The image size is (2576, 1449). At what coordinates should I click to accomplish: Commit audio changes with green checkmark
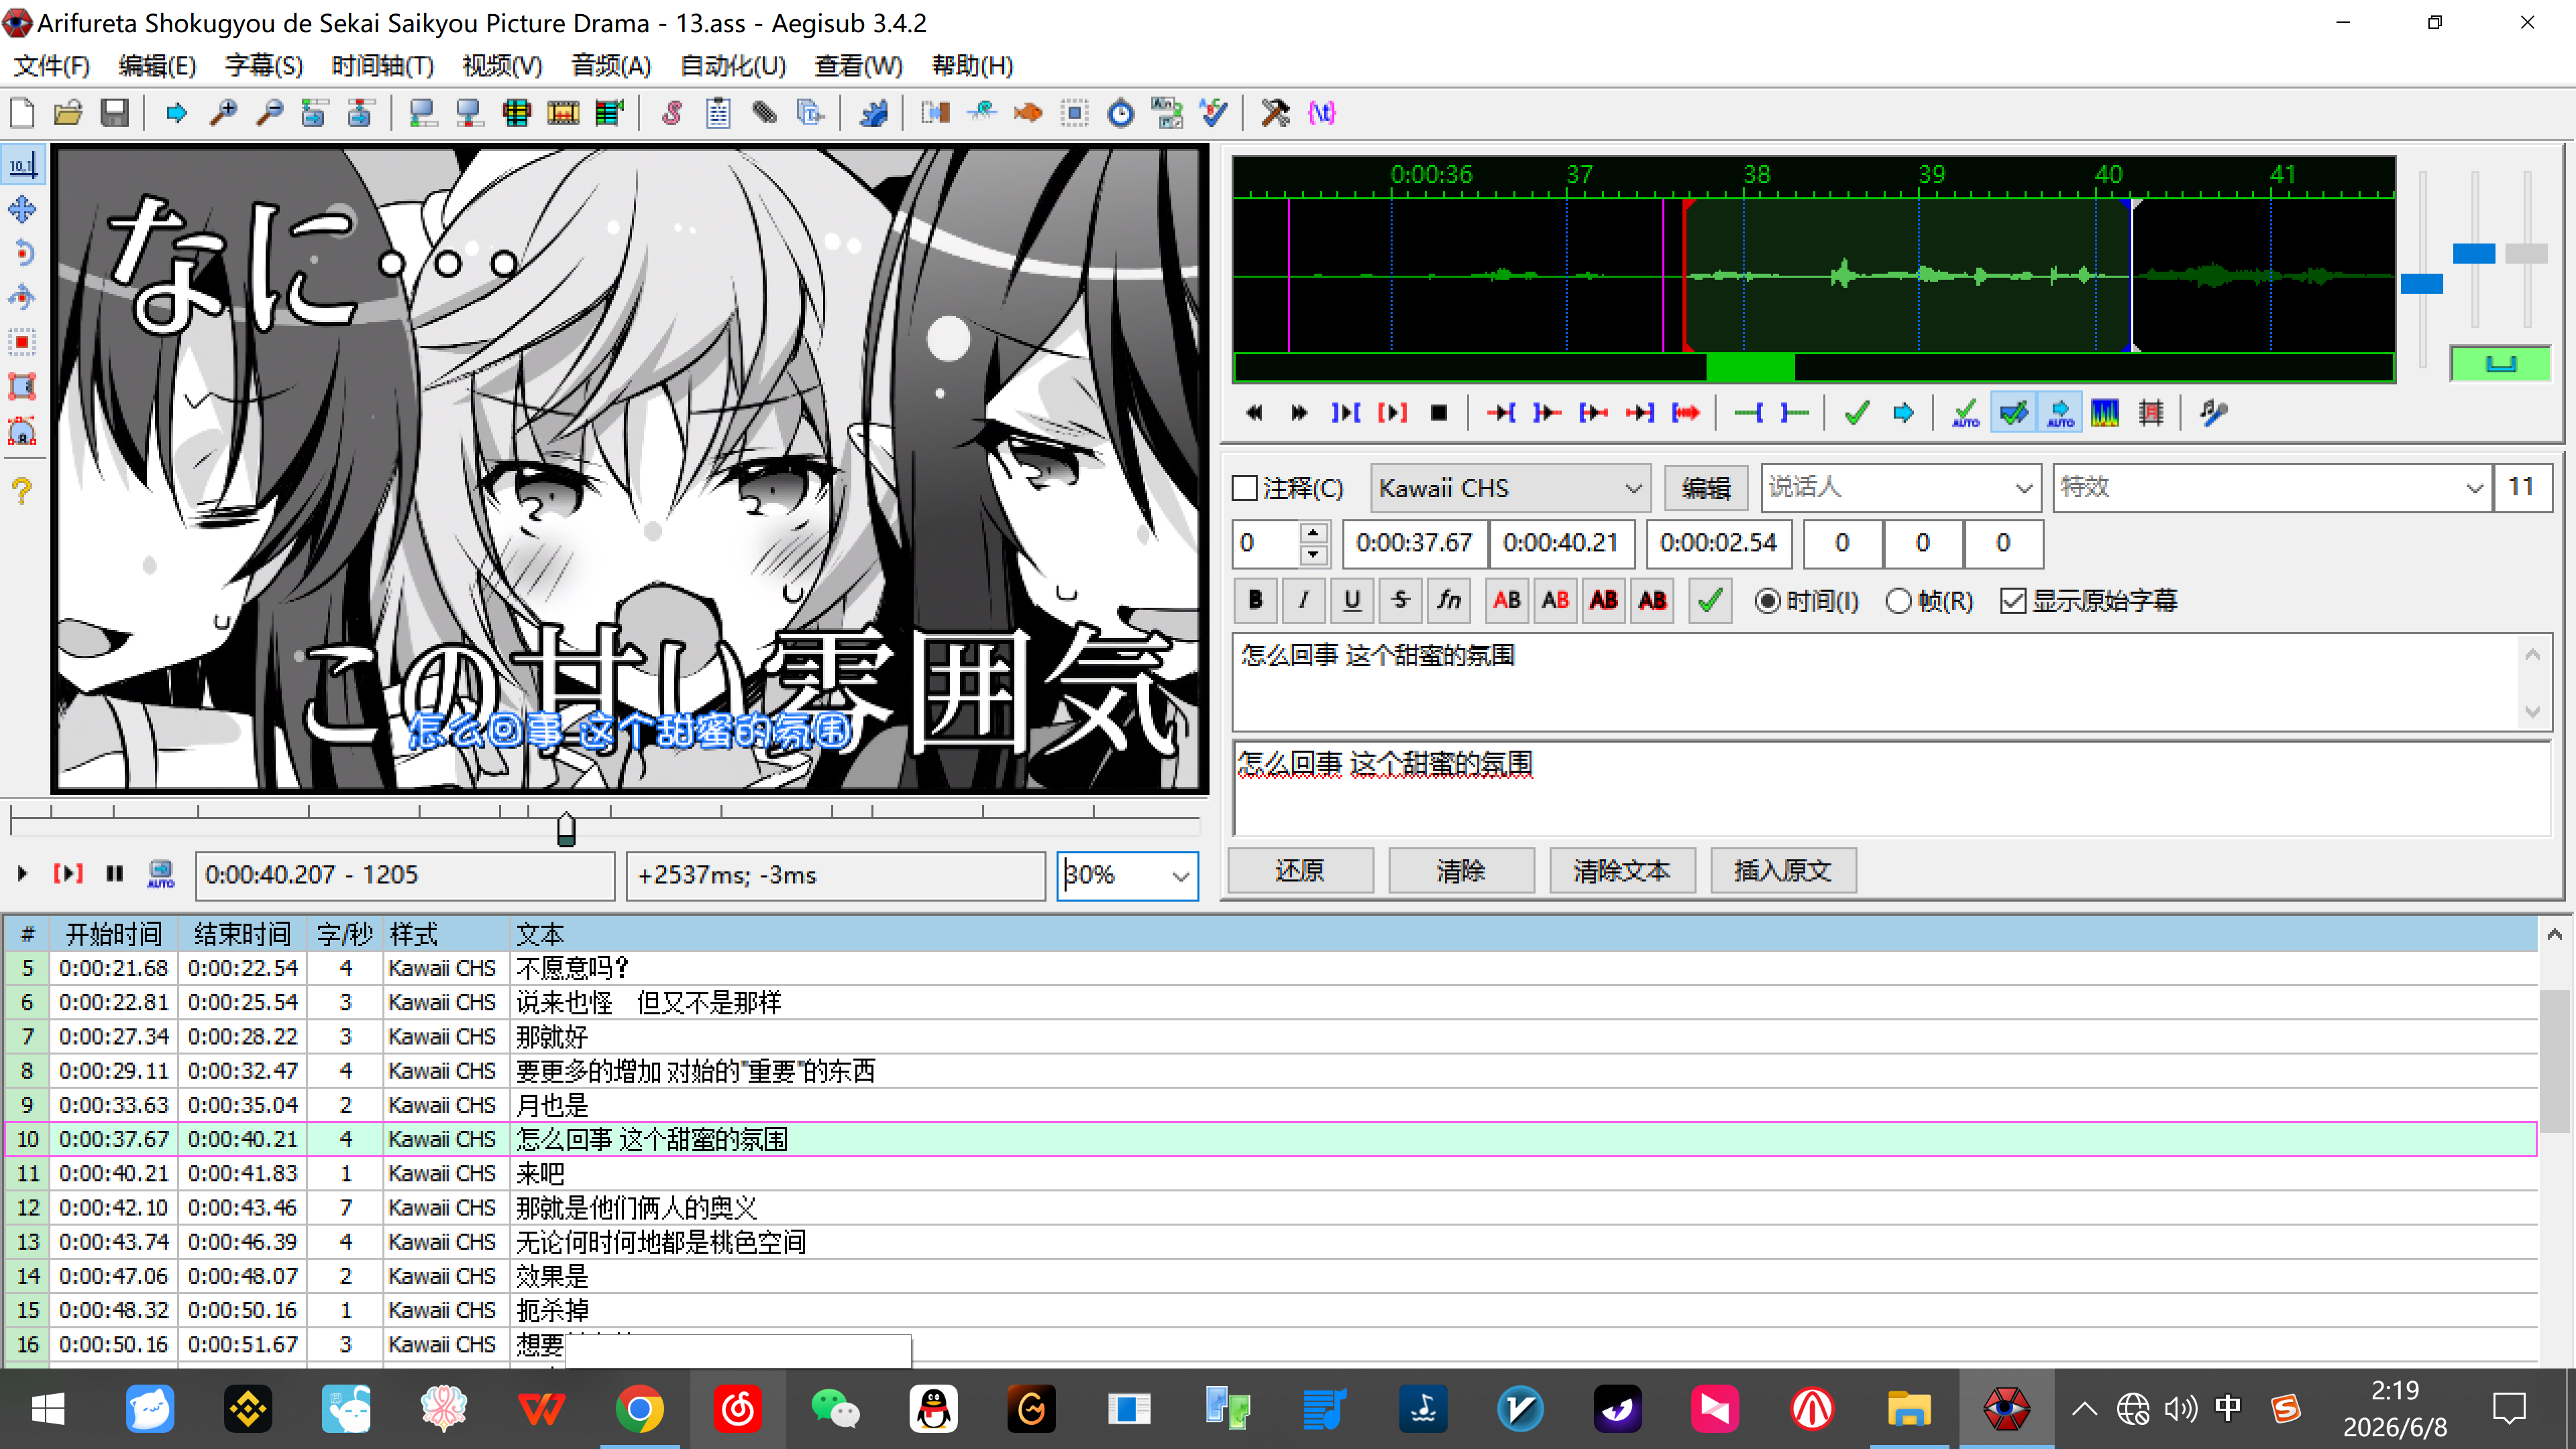coord(1857,413)
